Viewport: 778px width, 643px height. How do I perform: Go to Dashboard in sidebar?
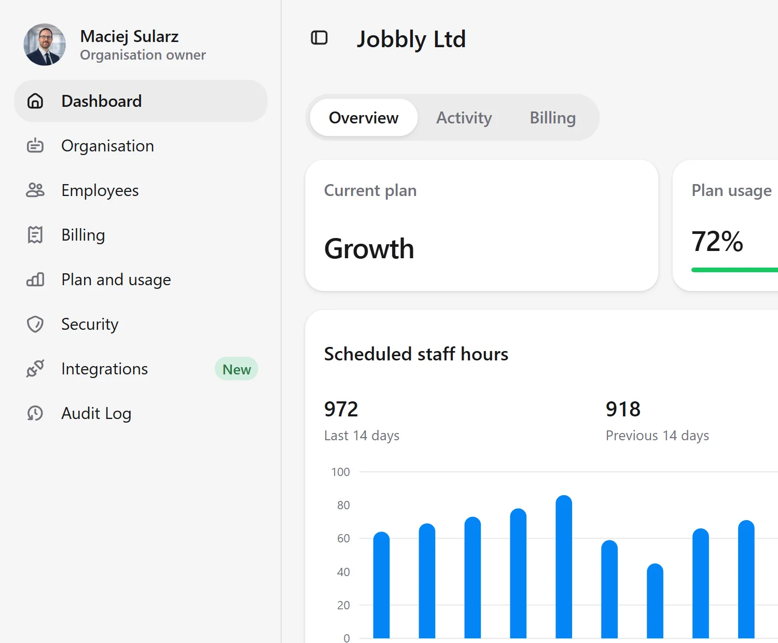click(141, 101)
